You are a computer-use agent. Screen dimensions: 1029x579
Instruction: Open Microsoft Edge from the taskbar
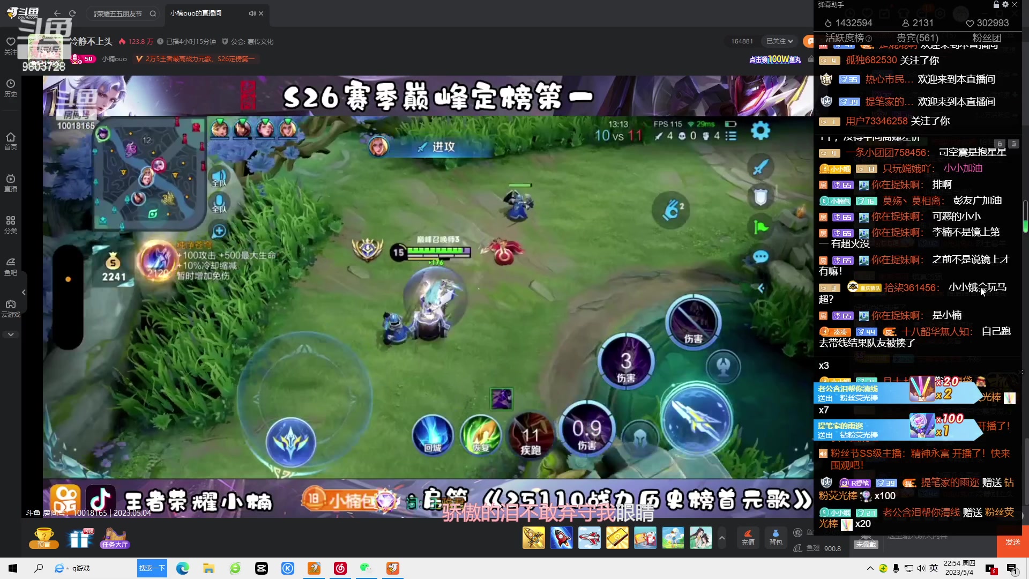[x=183, y=568]
